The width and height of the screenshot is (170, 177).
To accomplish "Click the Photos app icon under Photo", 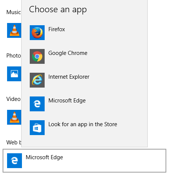I will click(14, 74).
